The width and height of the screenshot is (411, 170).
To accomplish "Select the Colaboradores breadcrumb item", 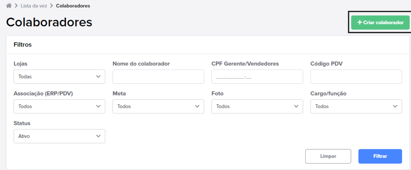I will [x=73, y=6].
